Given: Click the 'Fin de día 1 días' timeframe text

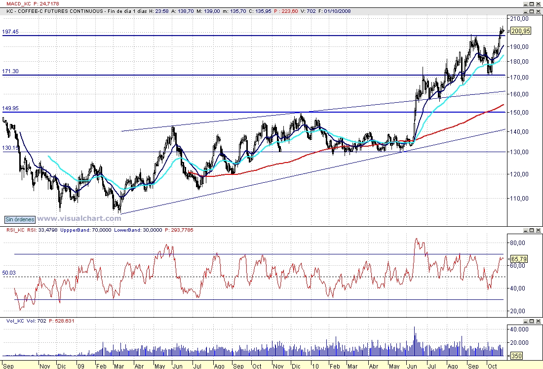Looking at the screenshot, I should [x=127, y=11].
